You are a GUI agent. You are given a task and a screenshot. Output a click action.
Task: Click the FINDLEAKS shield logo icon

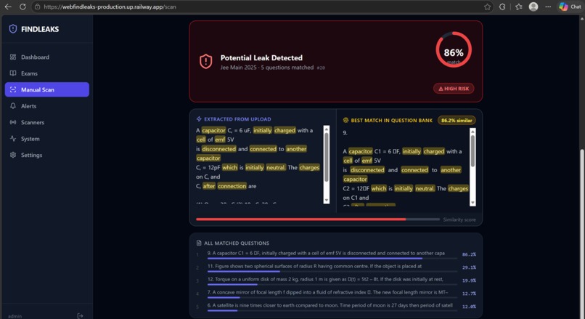[x=13, y=29]
